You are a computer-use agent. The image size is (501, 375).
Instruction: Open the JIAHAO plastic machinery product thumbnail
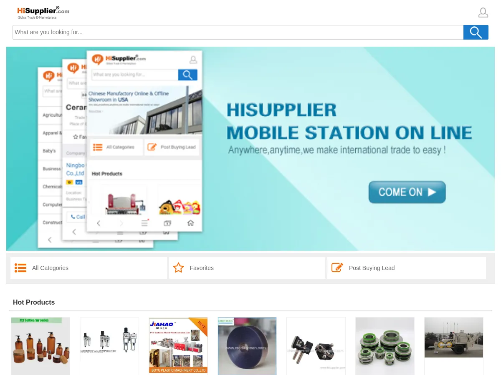pyautogui.click(x=178, y=345)
